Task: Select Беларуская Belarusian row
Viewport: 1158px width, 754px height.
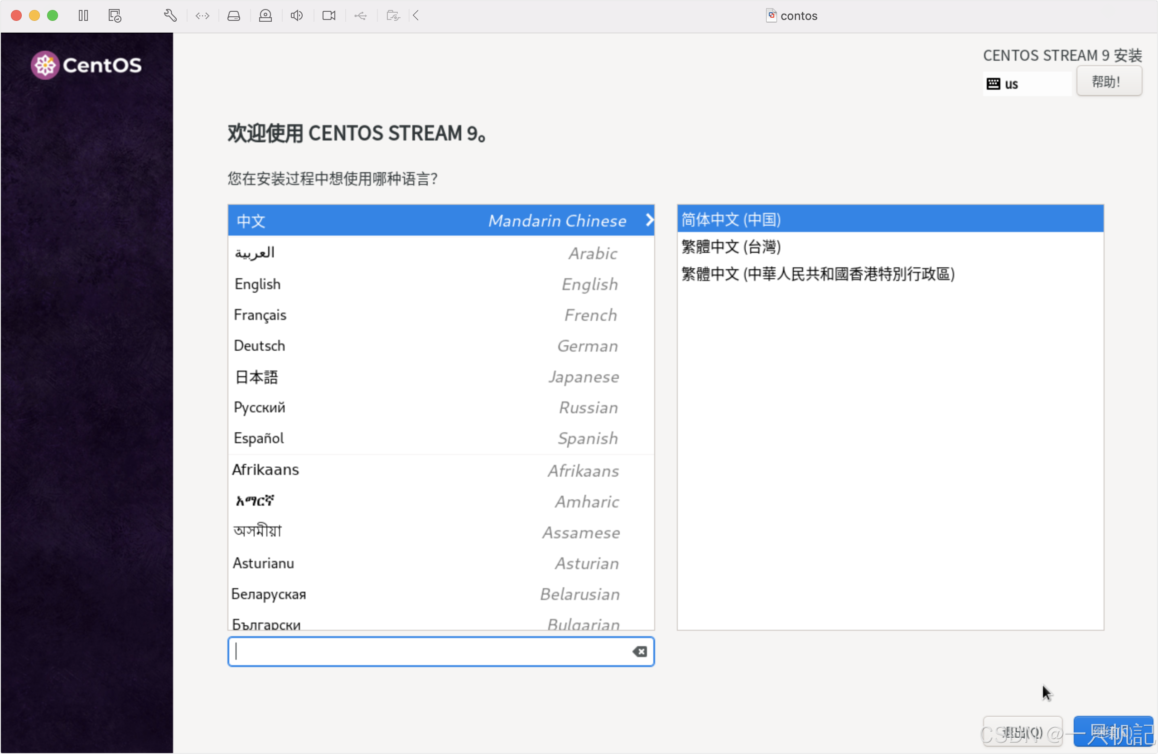Action: [441, 594]
